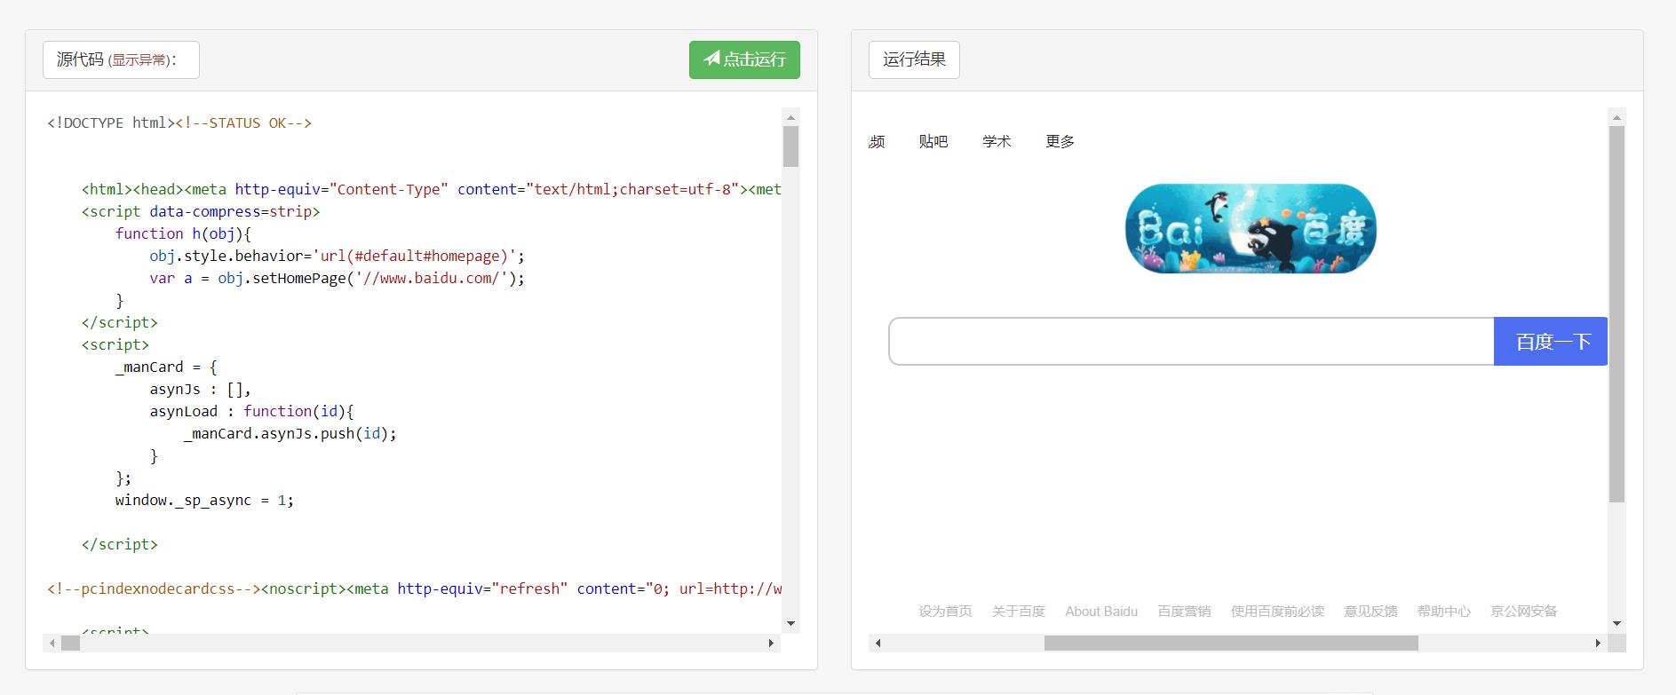This screenshot has height=695, width=1676.
Task: Click the '_manCard = {' code line
Action: [166, 367]
